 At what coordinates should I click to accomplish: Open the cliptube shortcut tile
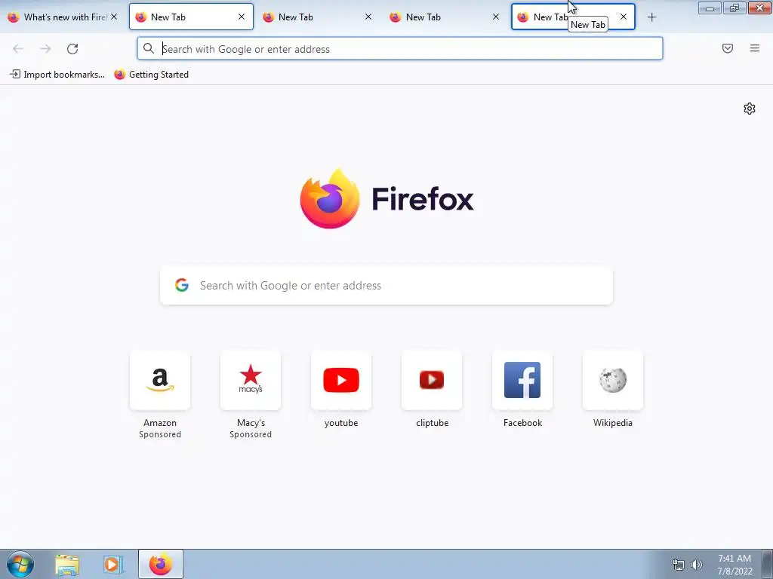[x=432, y=380]
